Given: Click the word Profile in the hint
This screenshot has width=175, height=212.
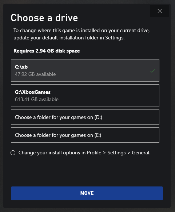Looking at the screenshot, I should coord(94,153).
